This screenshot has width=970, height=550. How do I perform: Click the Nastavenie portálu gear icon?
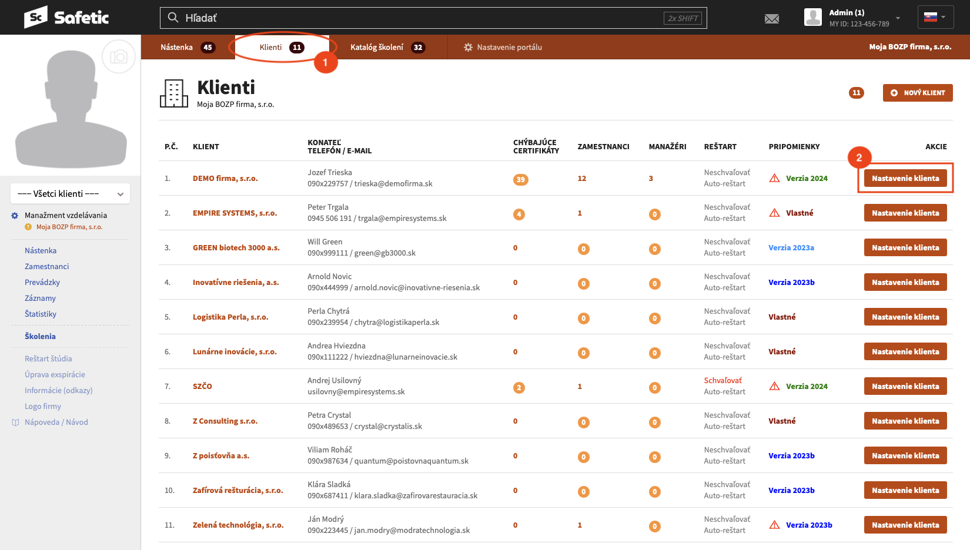pos(468,47)
